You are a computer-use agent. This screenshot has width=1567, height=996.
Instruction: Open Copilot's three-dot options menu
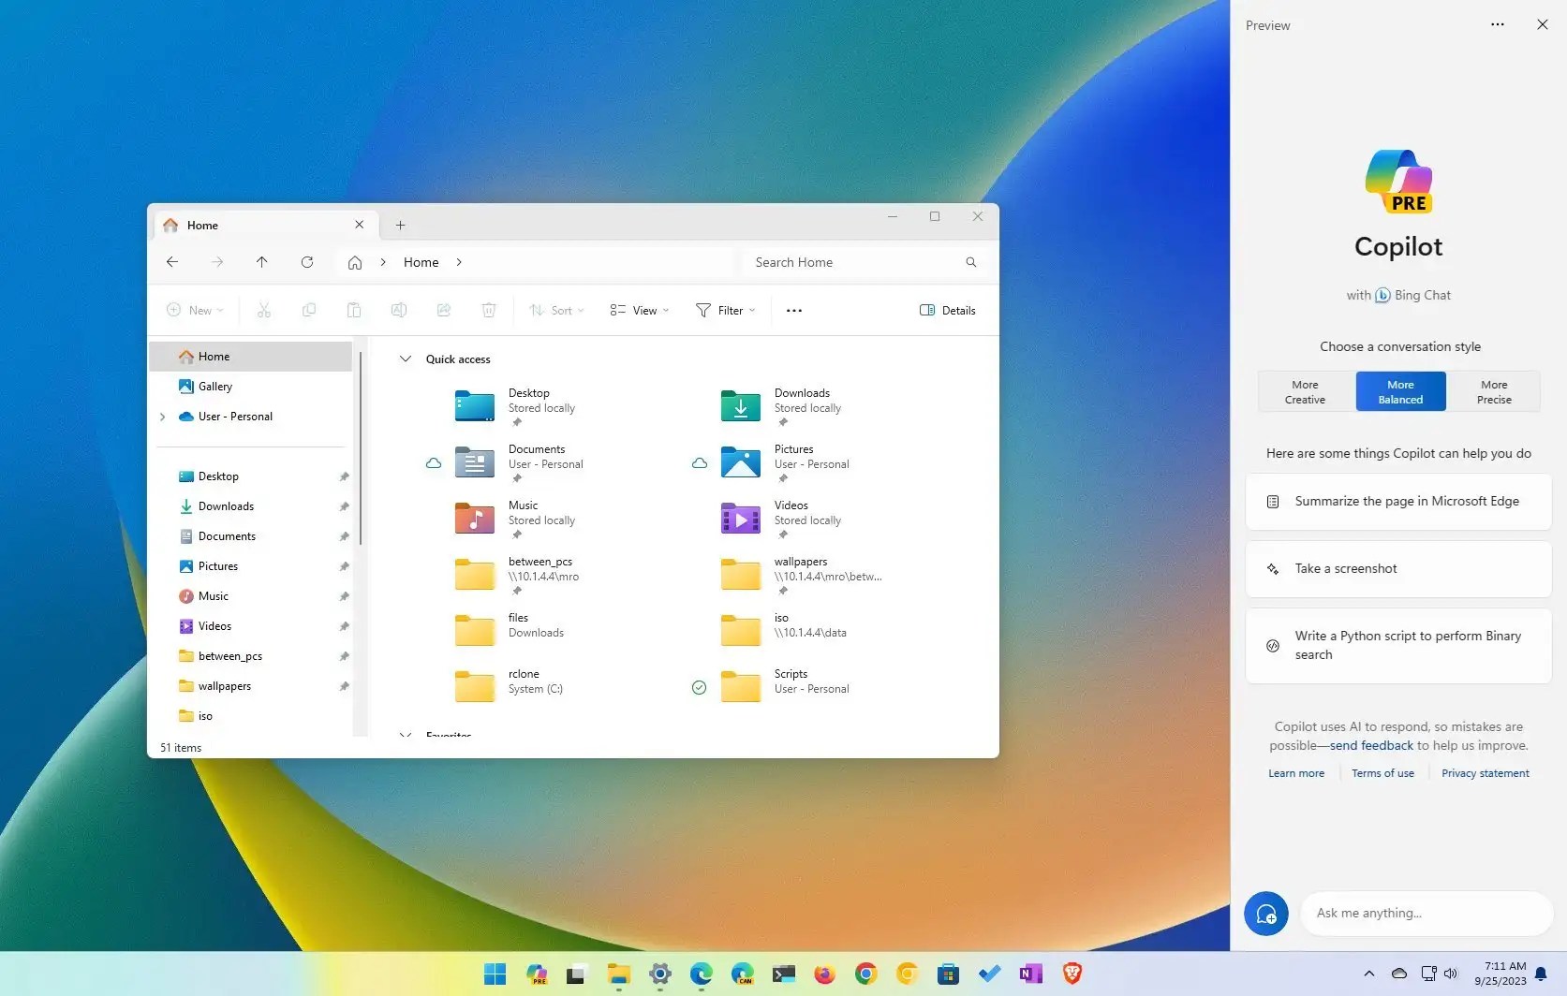[x=1498, y=25]
